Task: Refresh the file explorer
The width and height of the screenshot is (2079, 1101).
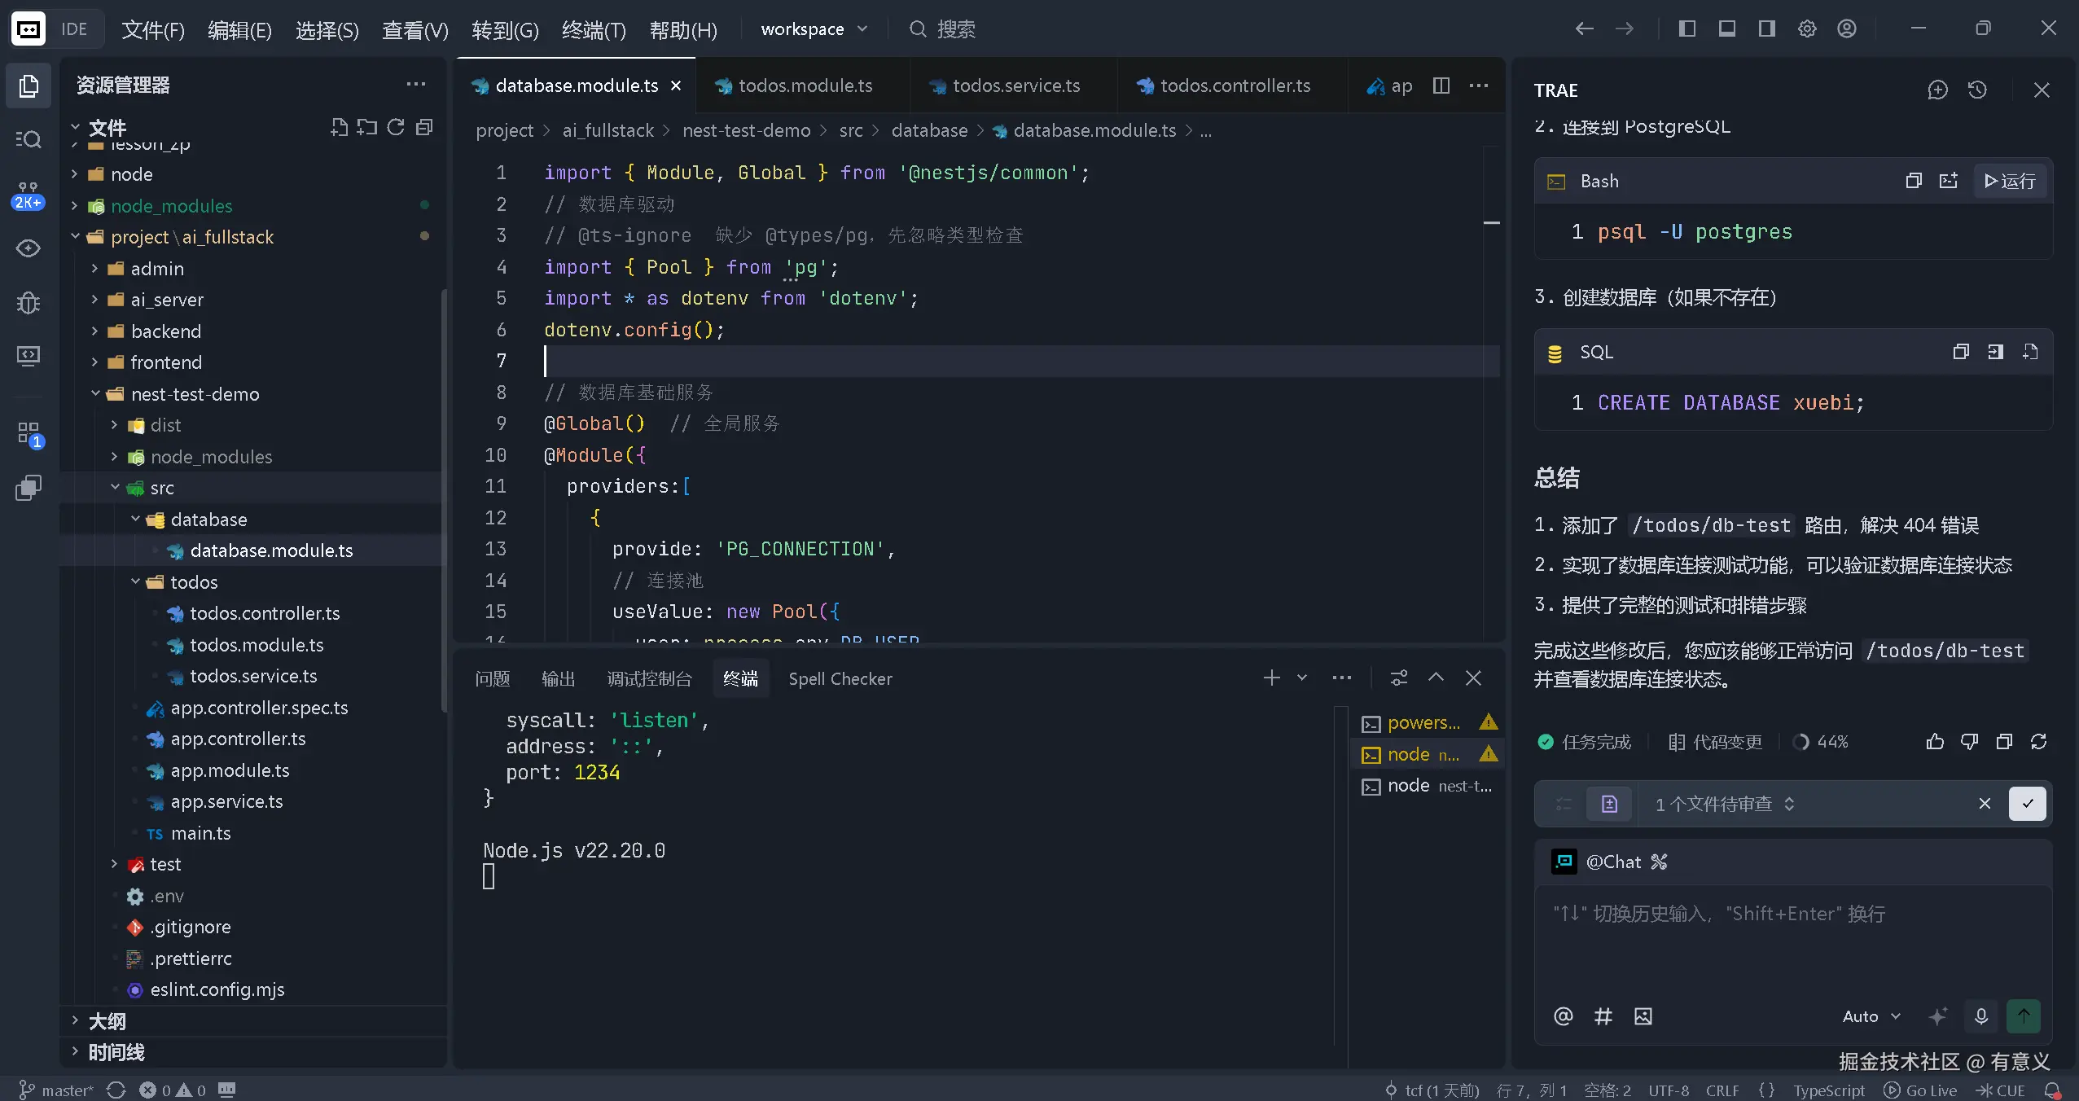Action: click(x=396, y=127)
